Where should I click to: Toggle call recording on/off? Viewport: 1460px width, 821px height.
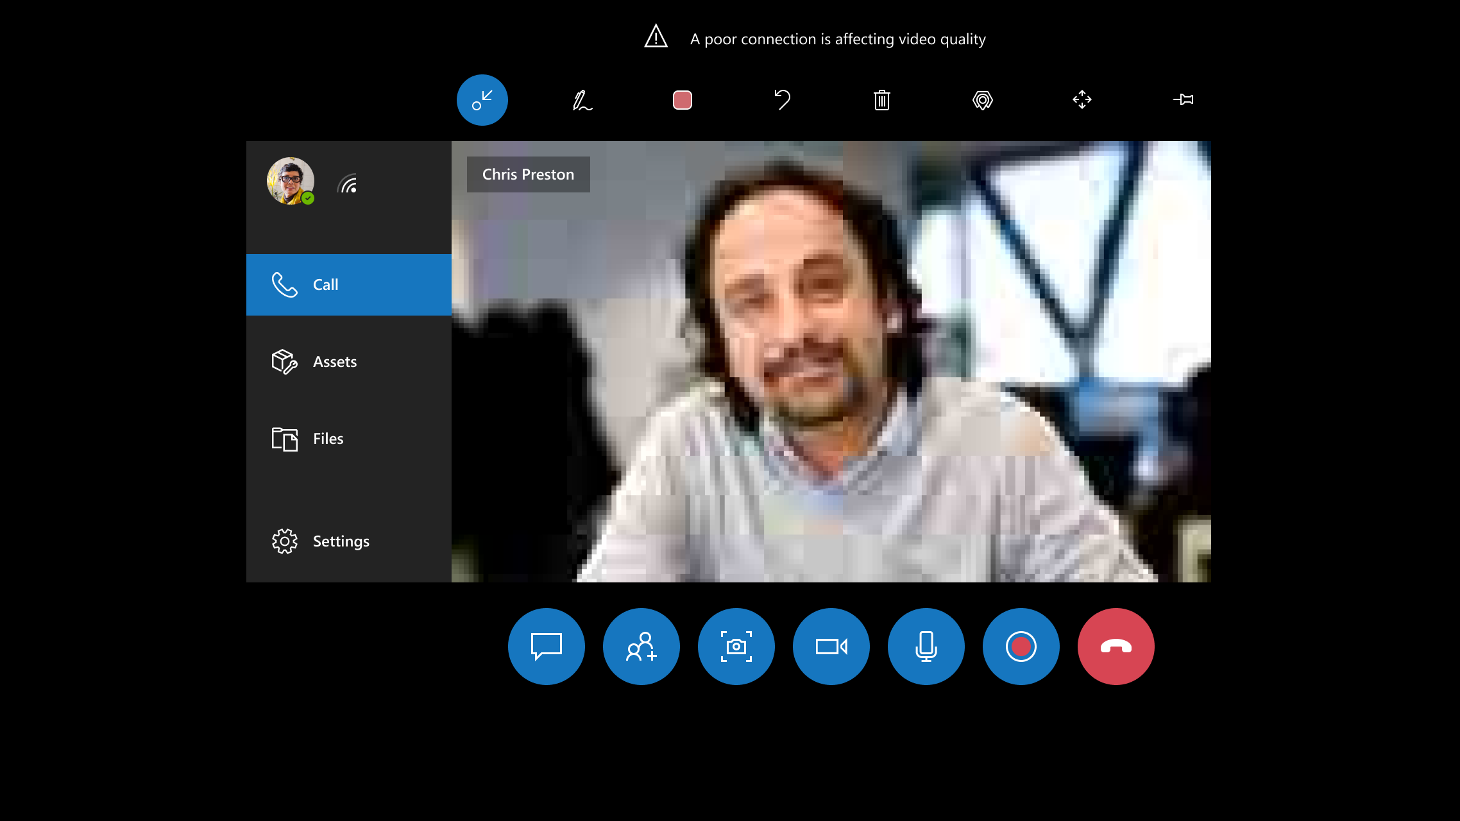point(1021,647)
